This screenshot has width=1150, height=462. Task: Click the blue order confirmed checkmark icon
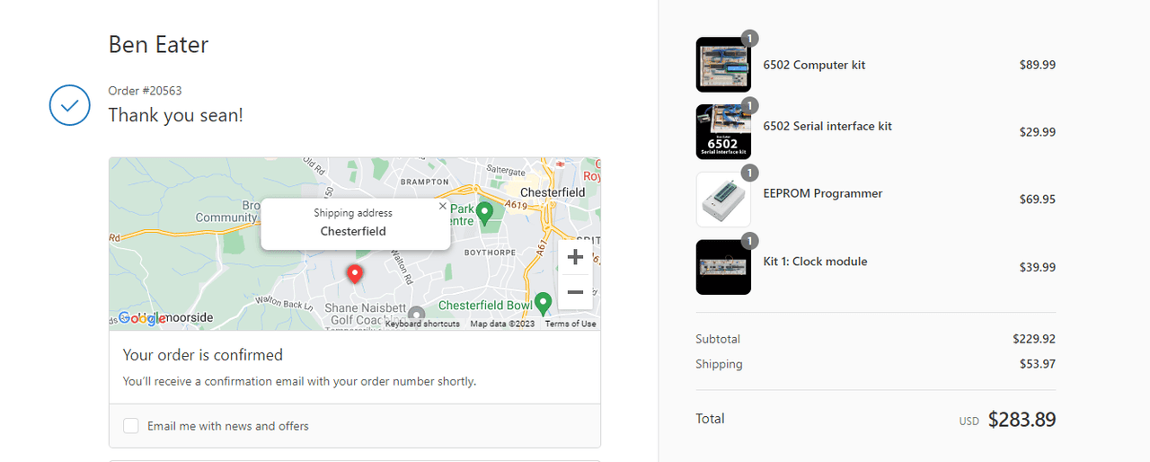(69, 105)
